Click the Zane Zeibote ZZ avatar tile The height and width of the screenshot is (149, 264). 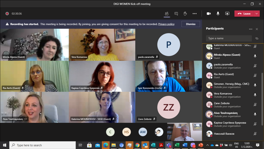click(x=169, y=107)
